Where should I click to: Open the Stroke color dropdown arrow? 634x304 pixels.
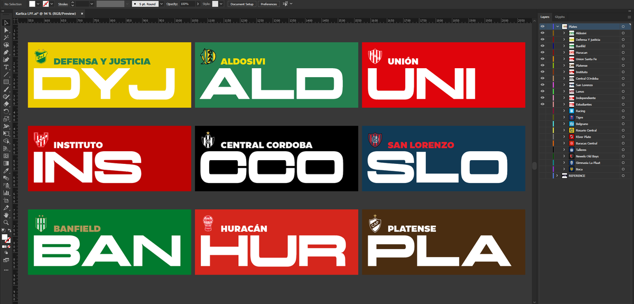click(x=53, y=4)
